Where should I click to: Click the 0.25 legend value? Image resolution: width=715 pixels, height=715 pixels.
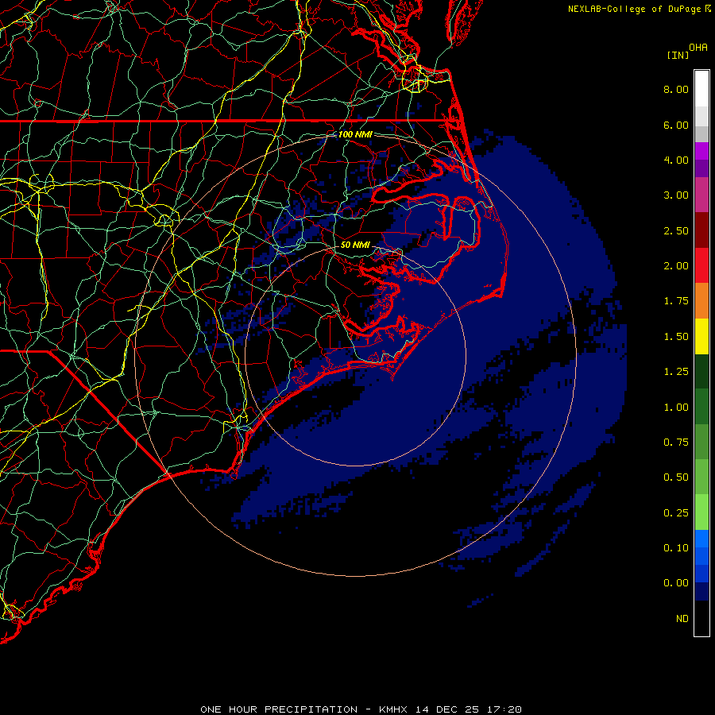676,513
